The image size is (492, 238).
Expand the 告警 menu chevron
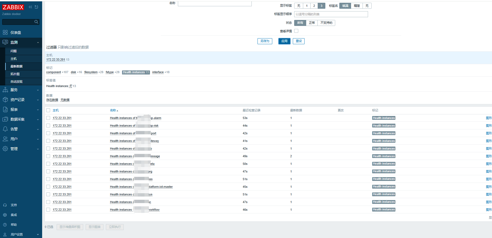tap(38, 129)
